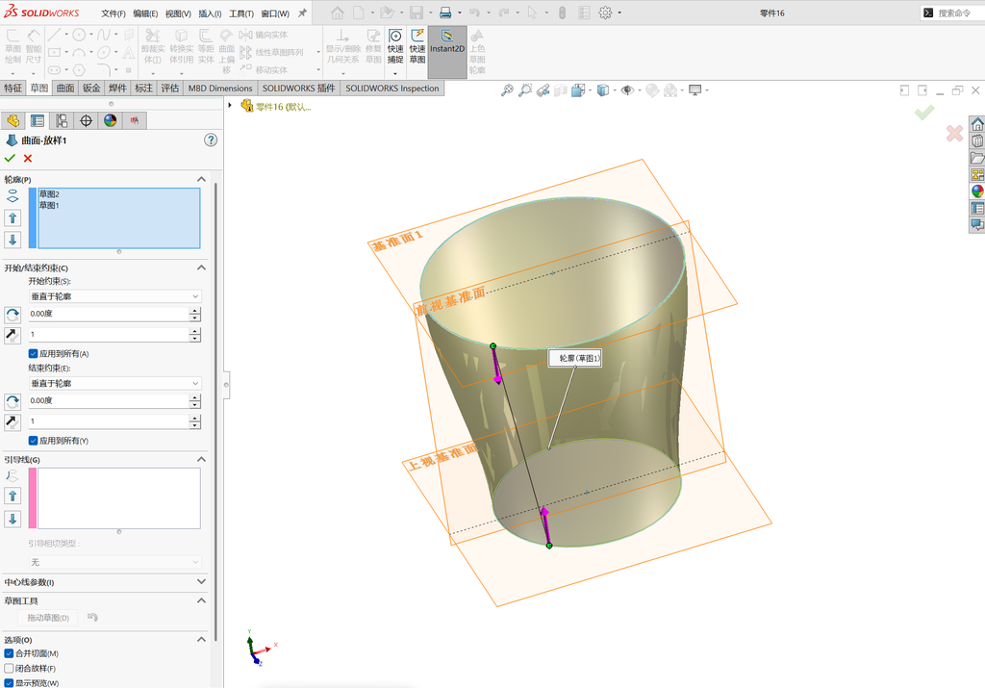This screenshot has width=985, height=688.
Task: Toggle 应用到所有(Y) checkbox
Action: (x=34, y=441)
